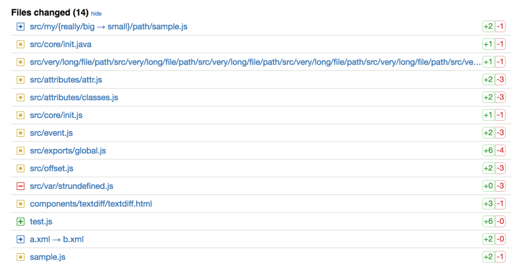519x267 pixels.
Task: Click the +0 -3 stats for strundefined.js
Action: tap(494, 186)
